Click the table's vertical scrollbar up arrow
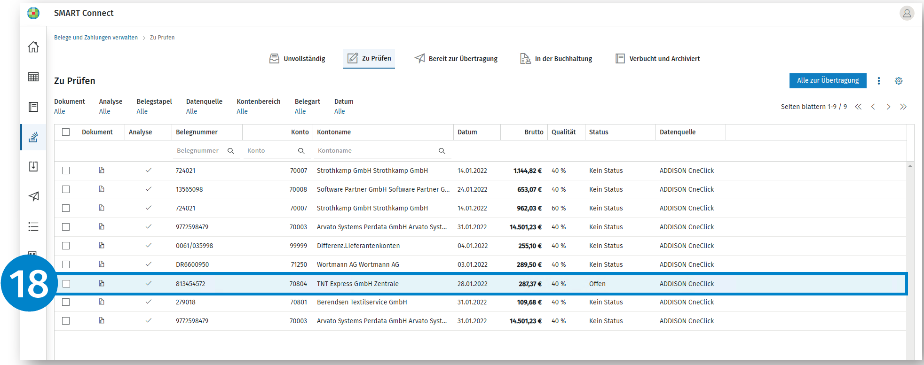This screenshot has height=365, width=924. pyautogui.click(x=910, y=166)
